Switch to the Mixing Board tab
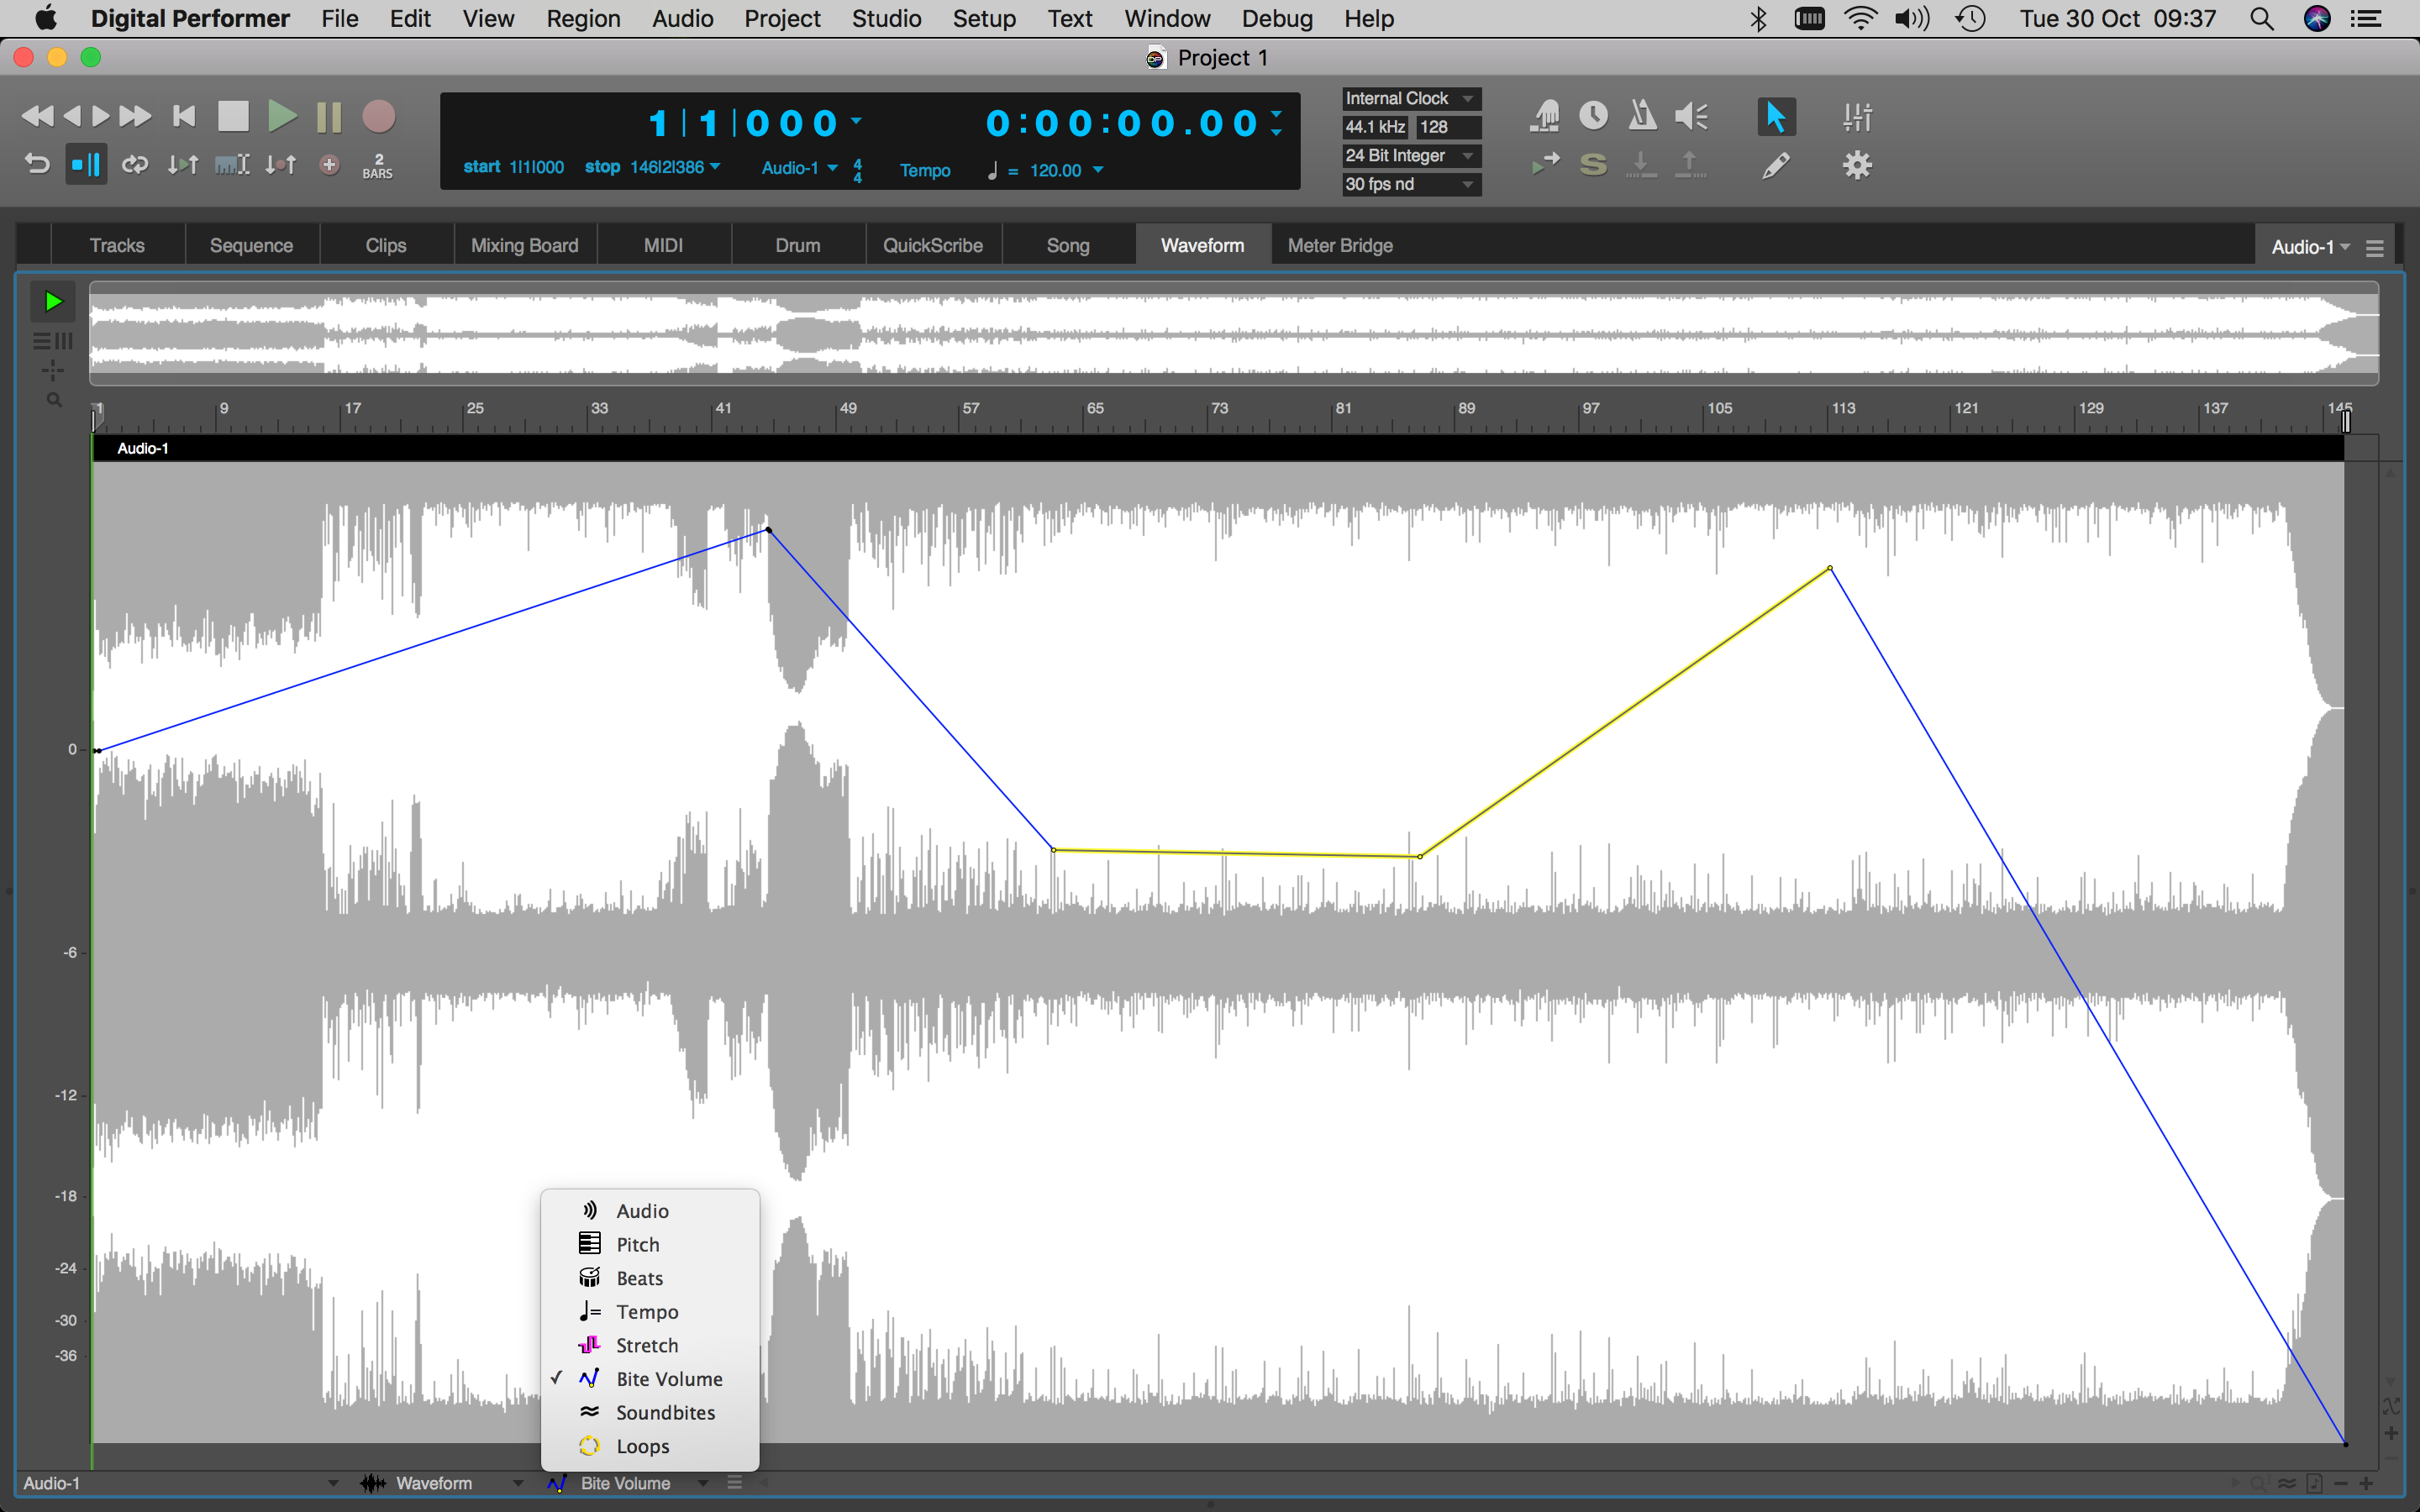Image resolution: width=2420 pixels, height=1512 pixels. coord(524,245)
